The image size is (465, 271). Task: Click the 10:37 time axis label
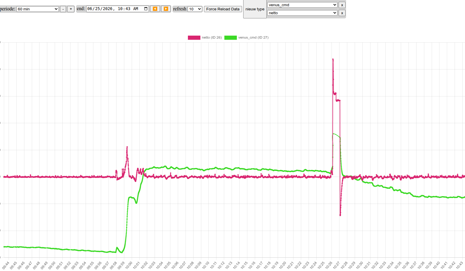[413, 265]
